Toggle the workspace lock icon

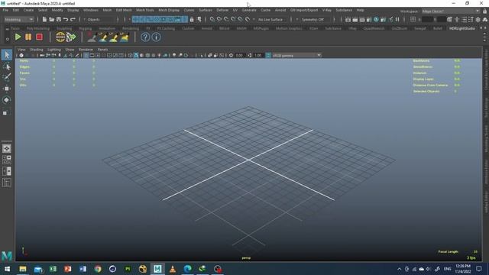(485, 11)
